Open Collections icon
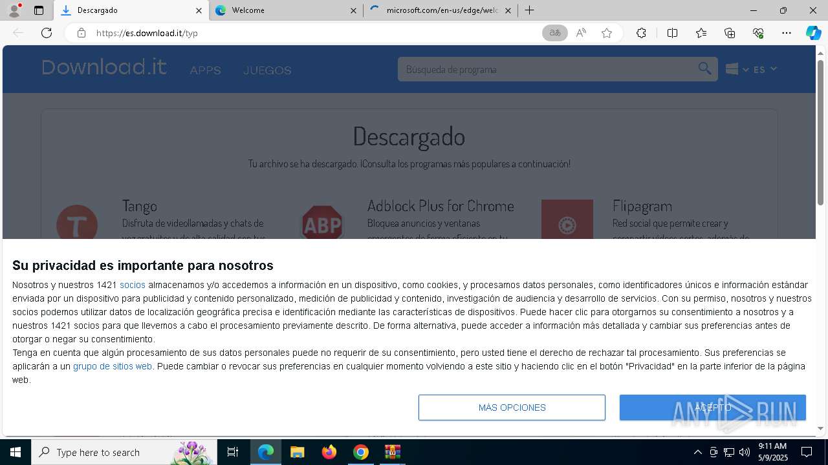Viewport: 828px width, 465px height. [730, 33]
